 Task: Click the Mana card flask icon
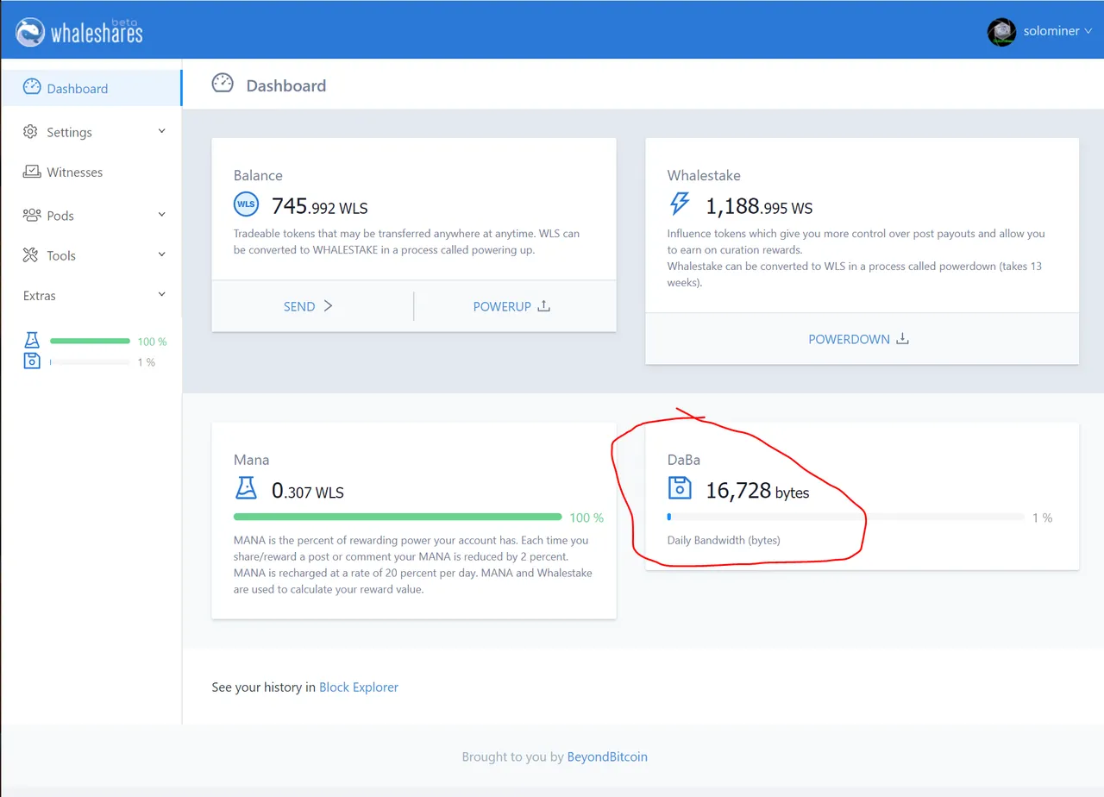(246, 489)
